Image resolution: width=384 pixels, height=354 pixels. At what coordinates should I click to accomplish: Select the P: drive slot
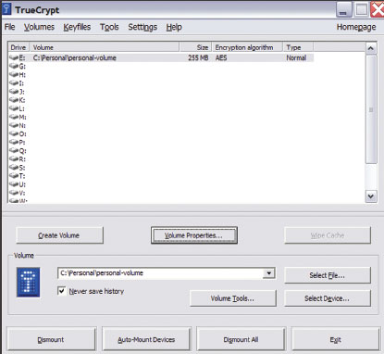coord(18,142)
